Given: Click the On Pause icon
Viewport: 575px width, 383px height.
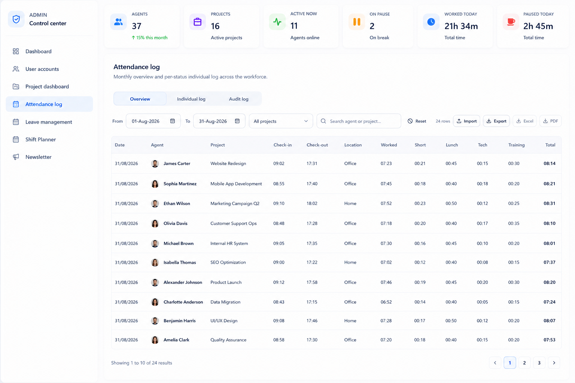Looking at the screenshot, I should (356, 22).
